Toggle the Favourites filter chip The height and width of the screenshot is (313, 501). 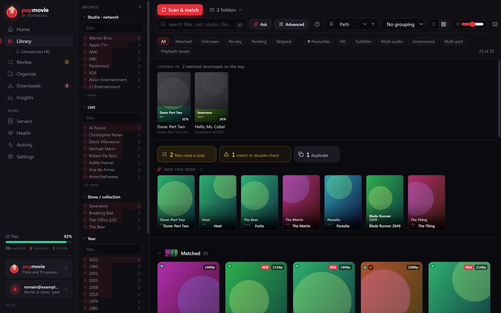319,41
